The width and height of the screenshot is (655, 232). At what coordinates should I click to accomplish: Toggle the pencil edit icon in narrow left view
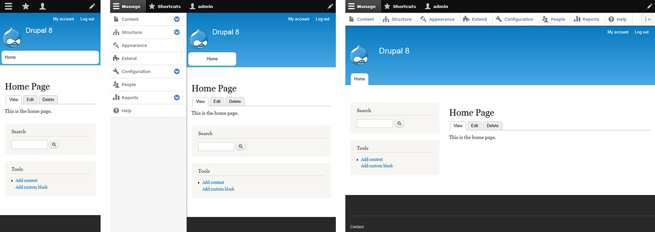pos(92,7)
